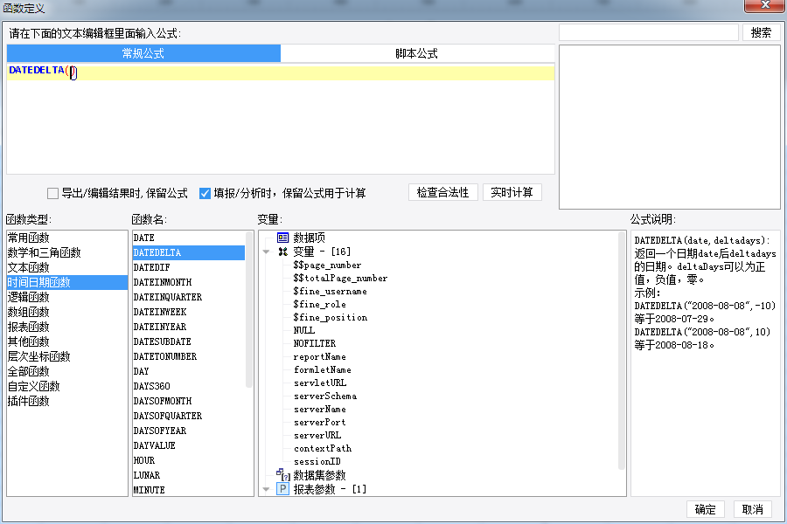Click the 检查合法性 button
This screenshot has width=787, height=524.
pos(442,192)
